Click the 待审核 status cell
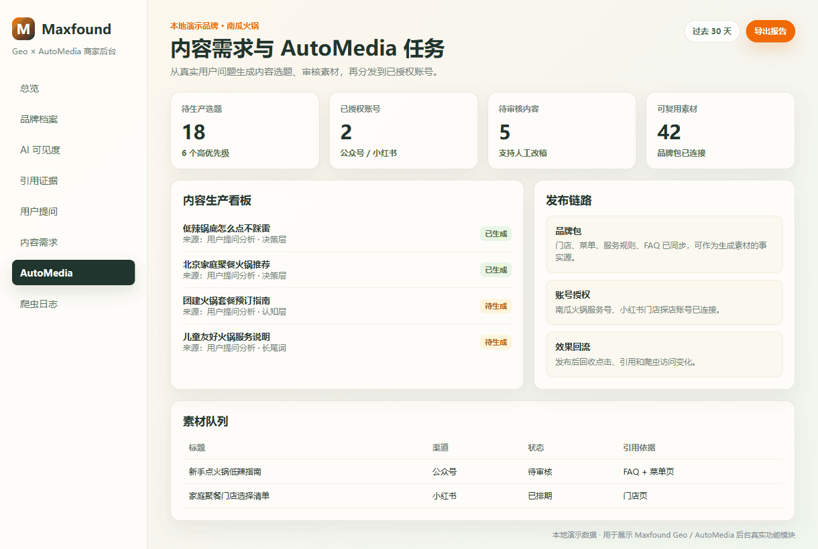 click(x=540, y=472)
